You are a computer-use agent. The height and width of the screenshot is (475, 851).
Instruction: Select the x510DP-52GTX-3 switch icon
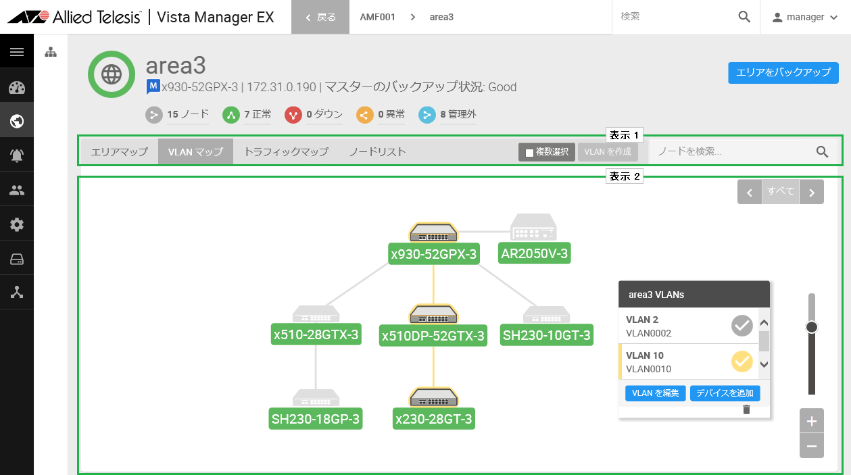(x=433, y=314)
